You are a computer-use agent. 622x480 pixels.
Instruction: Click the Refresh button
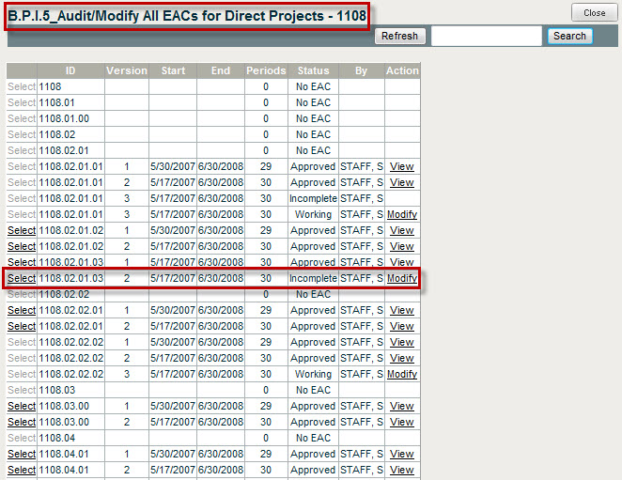tap(400, 36)
